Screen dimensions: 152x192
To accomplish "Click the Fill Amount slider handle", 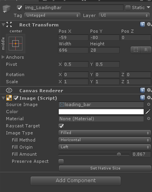I will (119, 155).
